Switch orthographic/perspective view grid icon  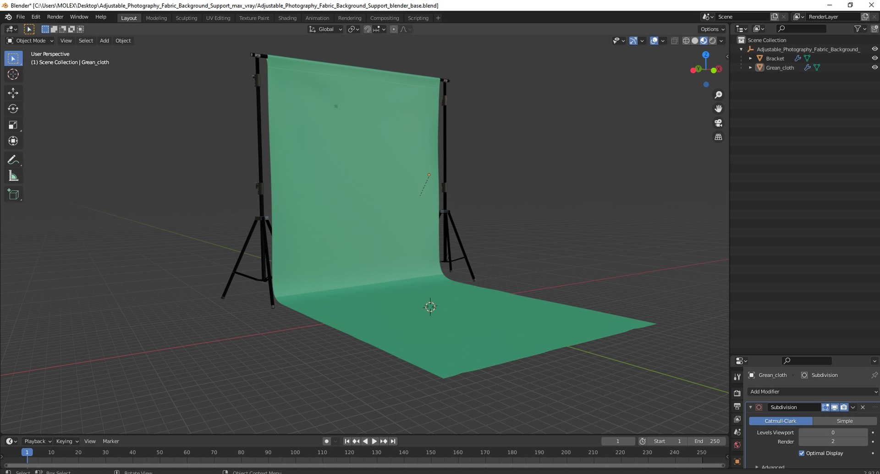tap(718, 137)
